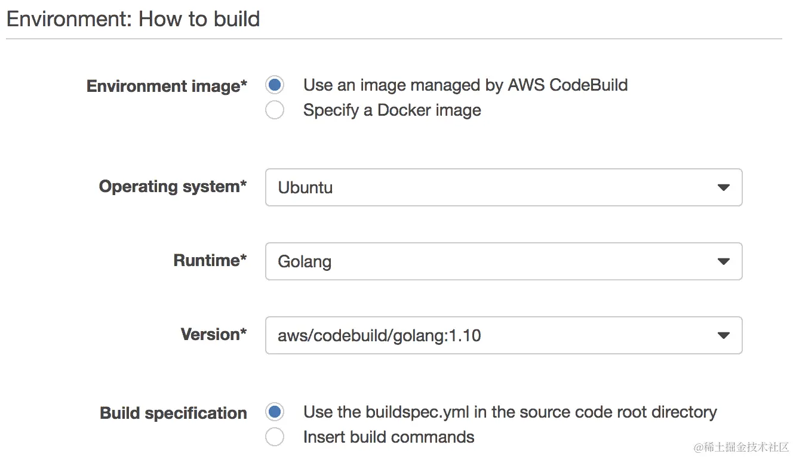Click the 'Runtime*' field label
793x457 pixels.
(210, 261)
